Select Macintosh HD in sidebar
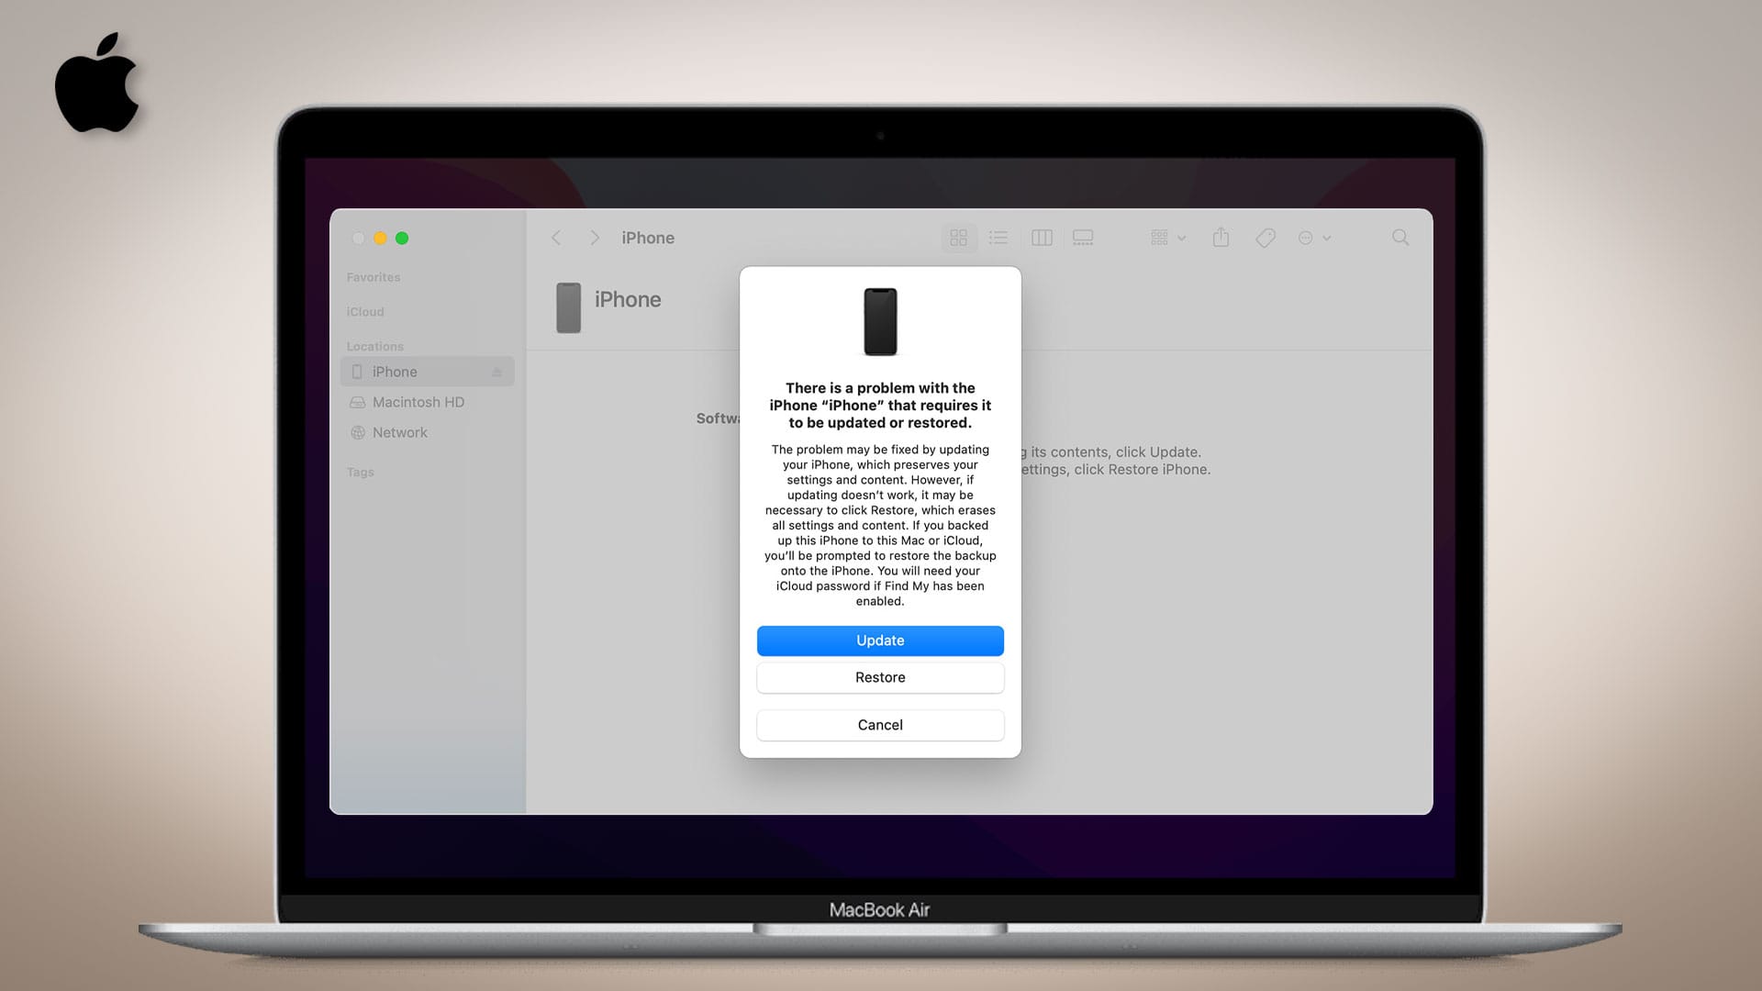 418,402
